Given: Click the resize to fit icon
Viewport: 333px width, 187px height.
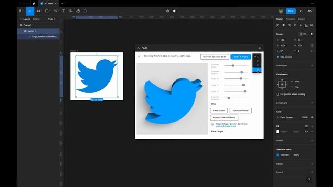Looking at the screenshot, I should (x=312, y=34).
